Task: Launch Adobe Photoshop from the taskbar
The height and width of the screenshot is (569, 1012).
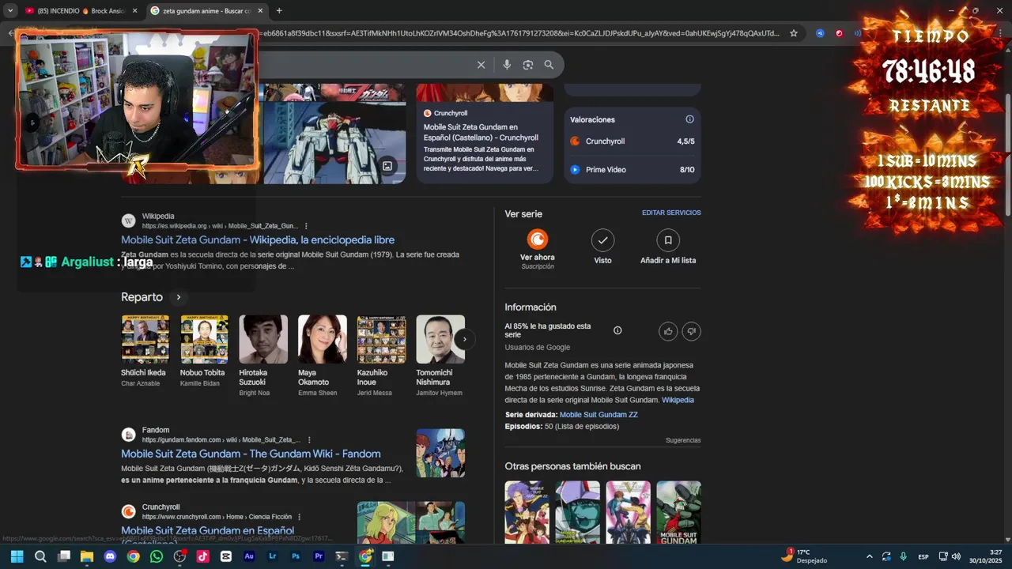Action: point(296,556)
